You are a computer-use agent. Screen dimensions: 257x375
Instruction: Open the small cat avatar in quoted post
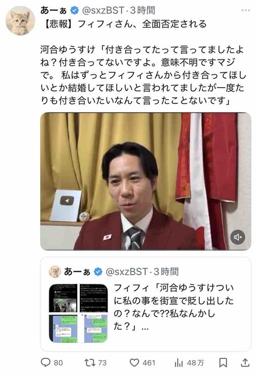point(55,272)
